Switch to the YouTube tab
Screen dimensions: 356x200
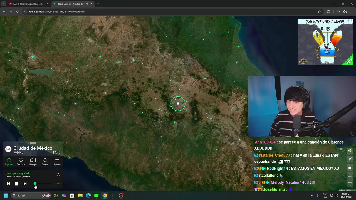pos(29,4)
